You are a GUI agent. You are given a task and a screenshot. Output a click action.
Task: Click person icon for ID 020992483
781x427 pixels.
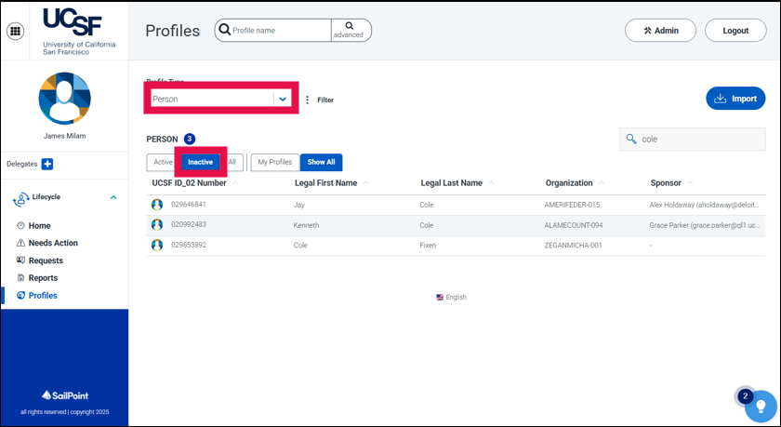pos(157,225)
